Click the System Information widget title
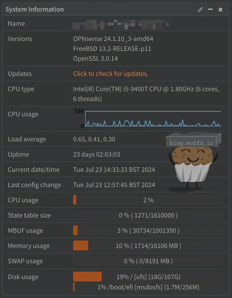232x298 pixels. click(35, 9)
